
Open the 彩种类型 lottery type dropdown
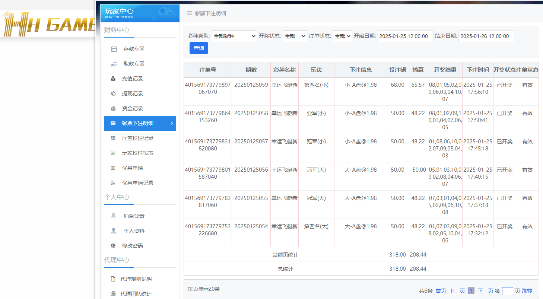point(234,36)
